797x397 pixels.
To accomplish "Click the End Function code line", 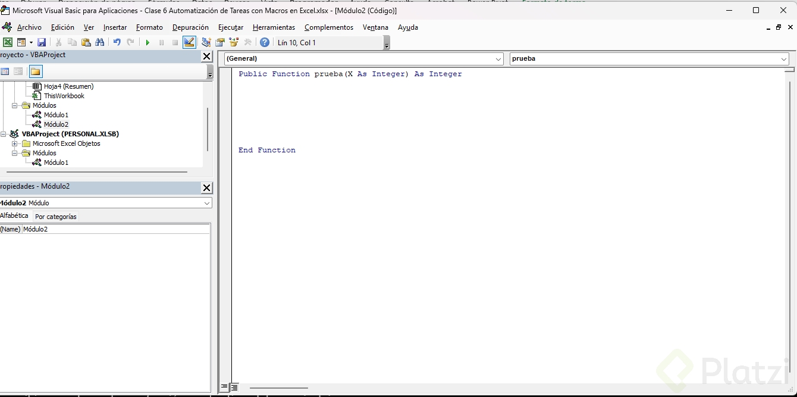I will pos(267,150).
